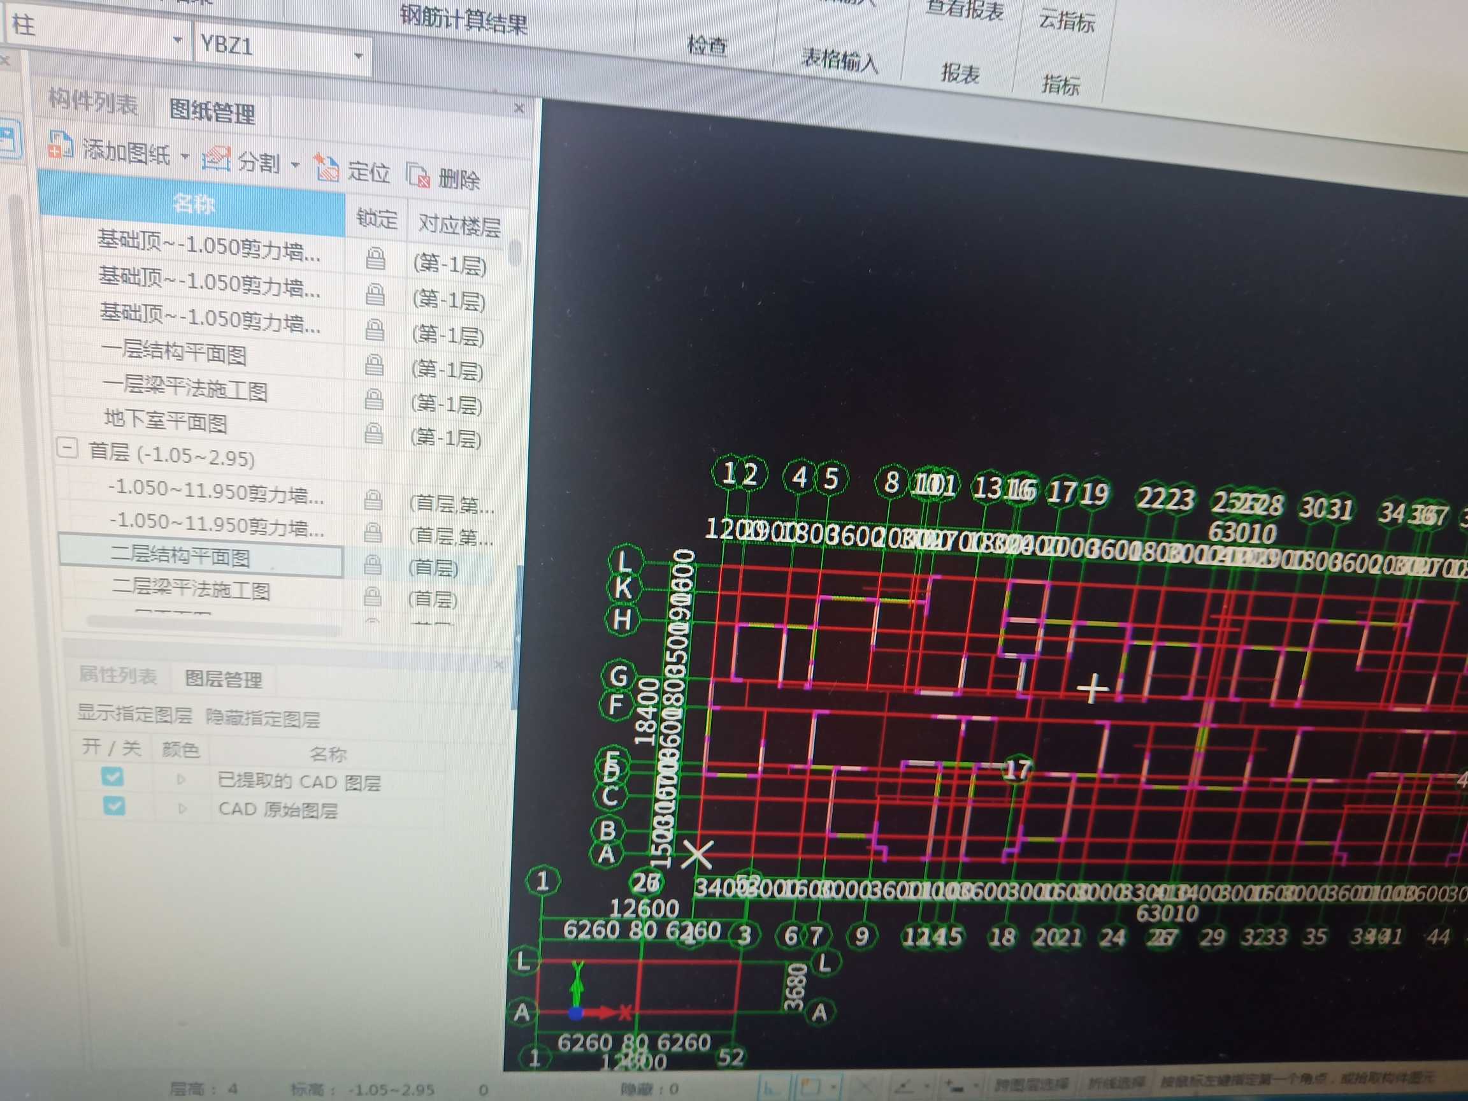Click the rectangle snap icon in status bar
The height and width of the screenshot is (1101, 1468).
pyautogui.click(x=810, y=1087)
